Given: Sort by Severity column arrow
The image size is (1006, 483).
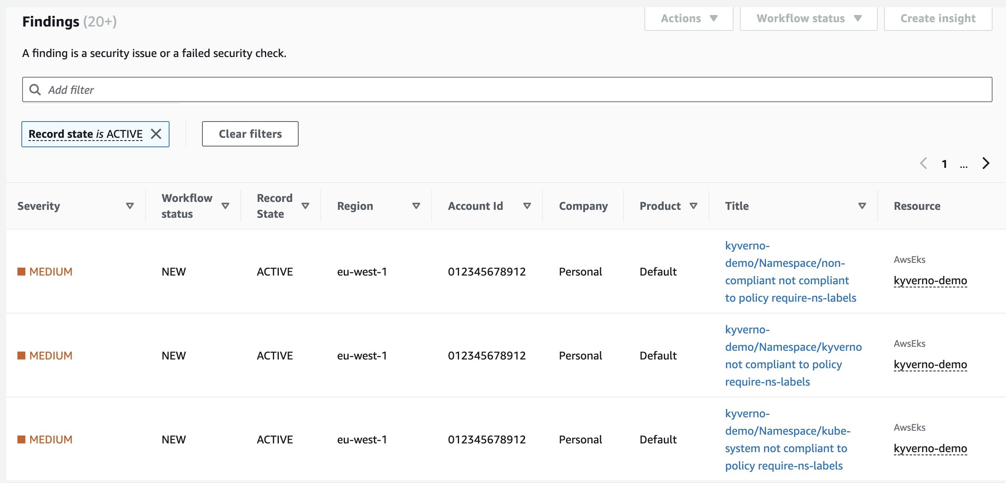Looking at the screenshot, I should pos(130,206).
